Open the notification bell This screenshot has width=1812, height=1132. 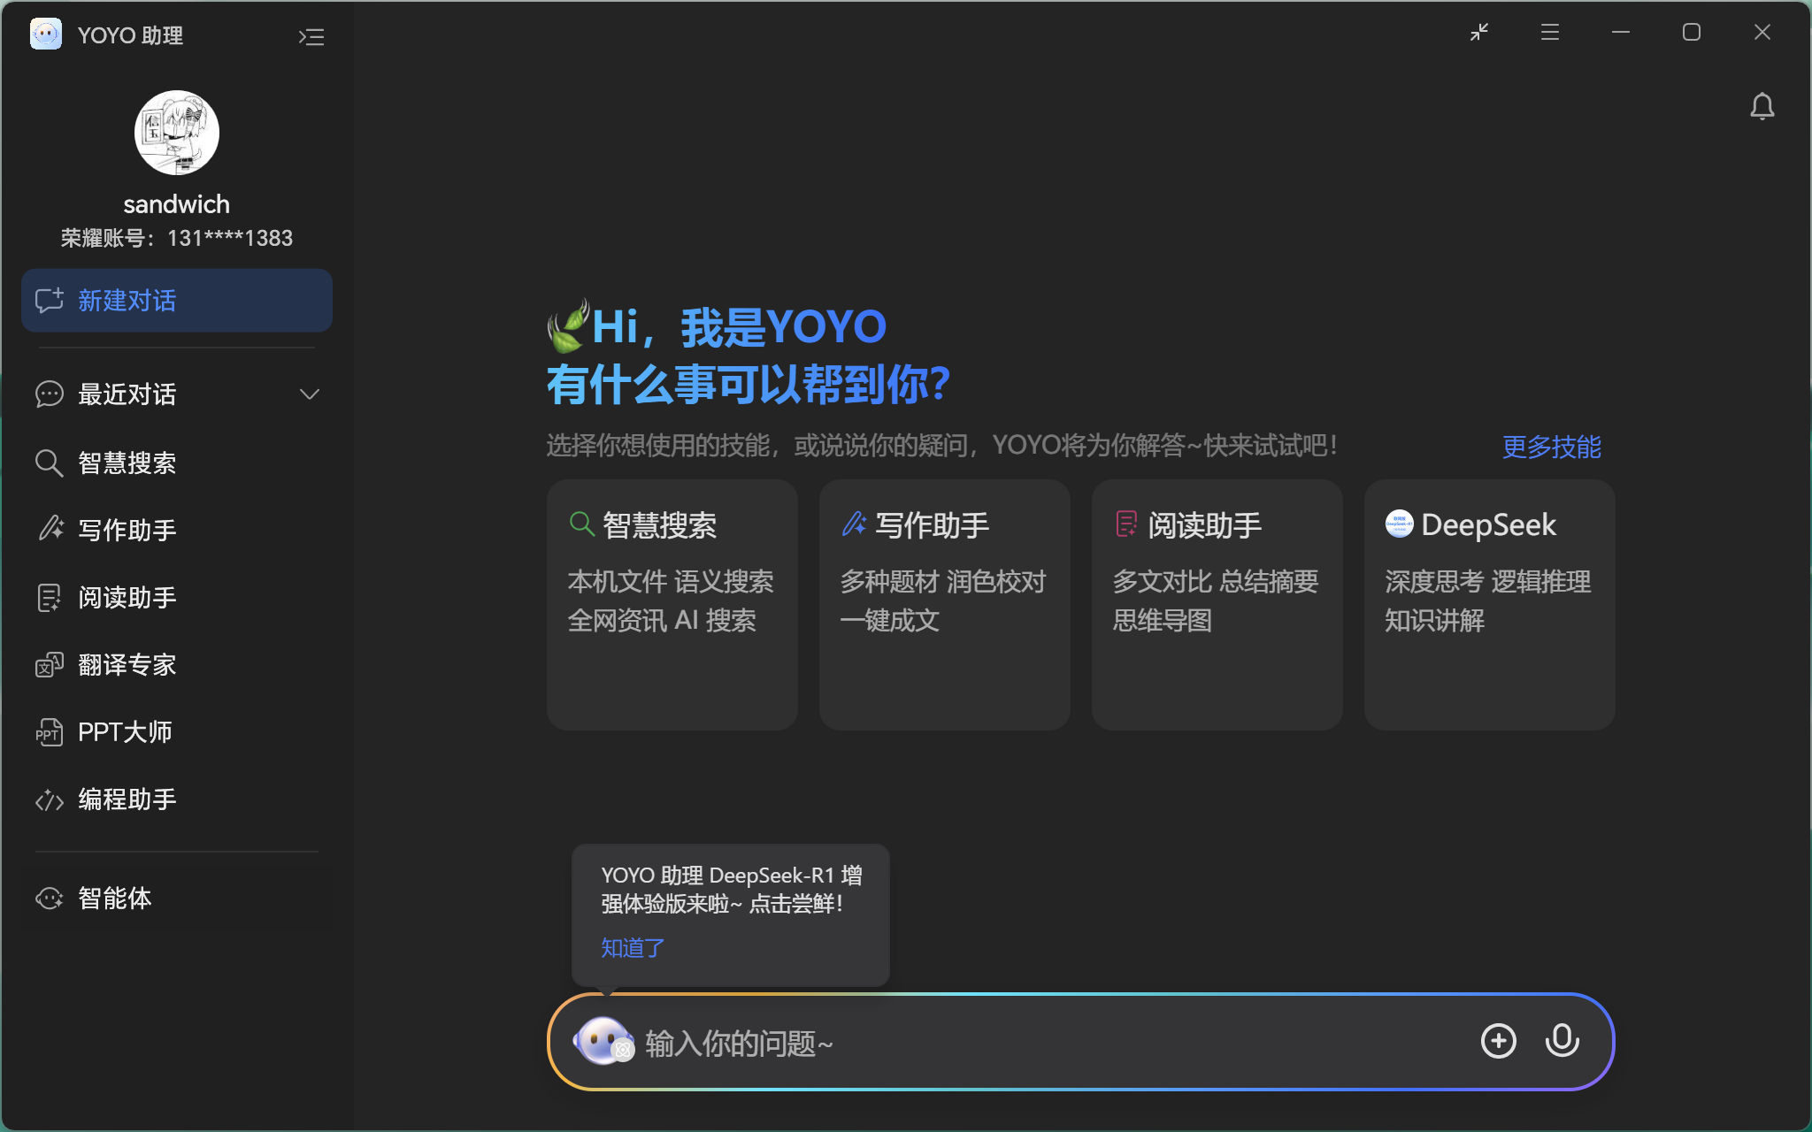[1762, 106]
